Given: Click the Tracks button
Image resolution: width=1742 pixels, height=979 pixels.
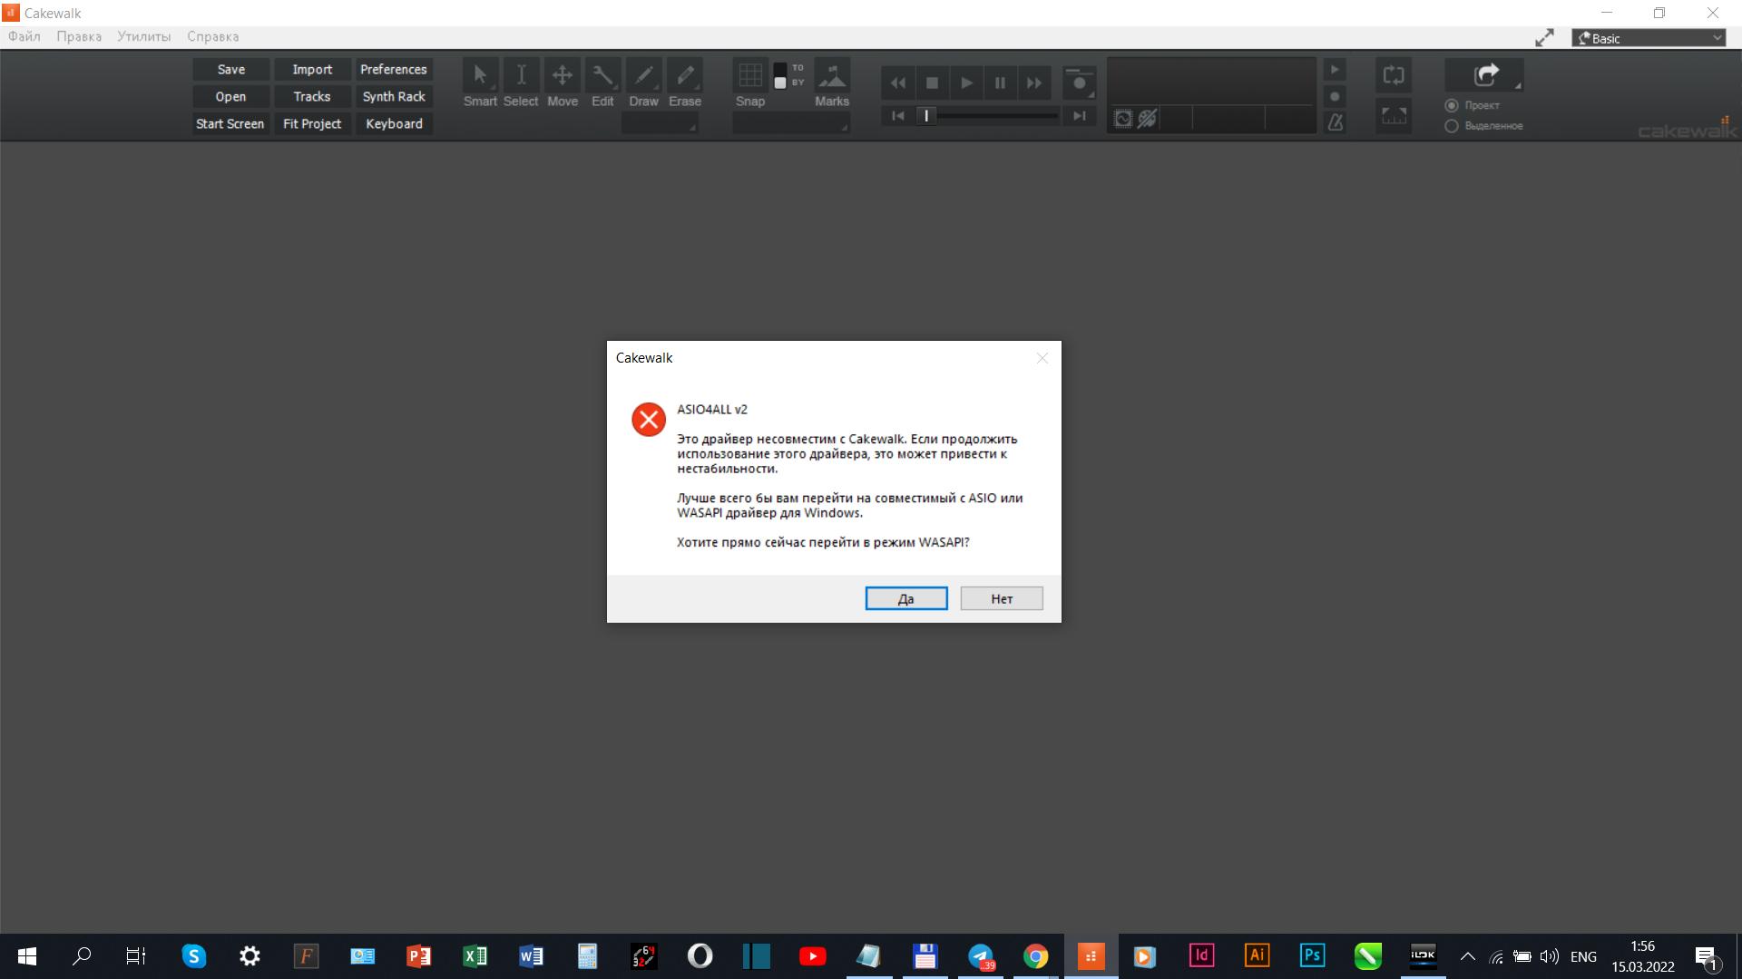Looking at the screenshot, I should [x=312, y=97].
